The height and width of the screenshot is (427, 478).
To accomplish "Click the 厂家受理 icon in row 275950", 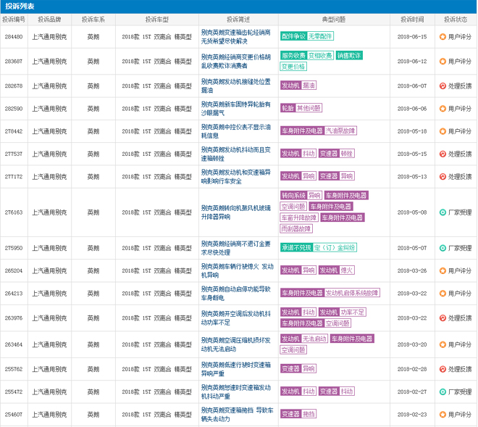I will [x=443, y=248].
